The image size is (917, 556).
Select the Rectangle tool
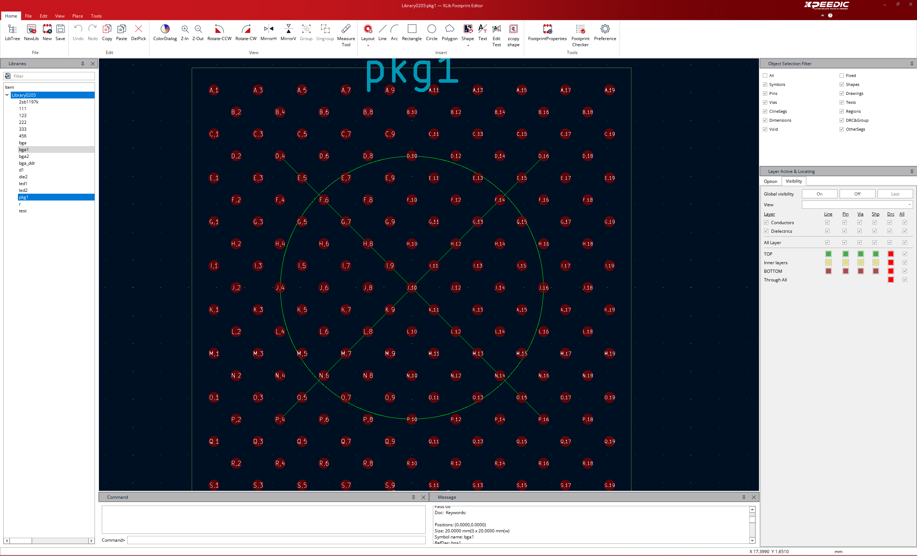point(412,32)
